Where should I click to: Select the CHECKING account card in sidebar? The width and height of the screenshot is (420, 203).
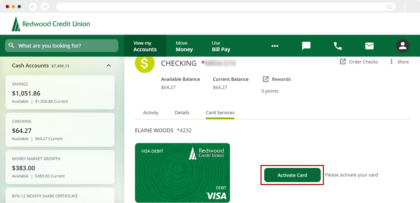tap(60, 130)
